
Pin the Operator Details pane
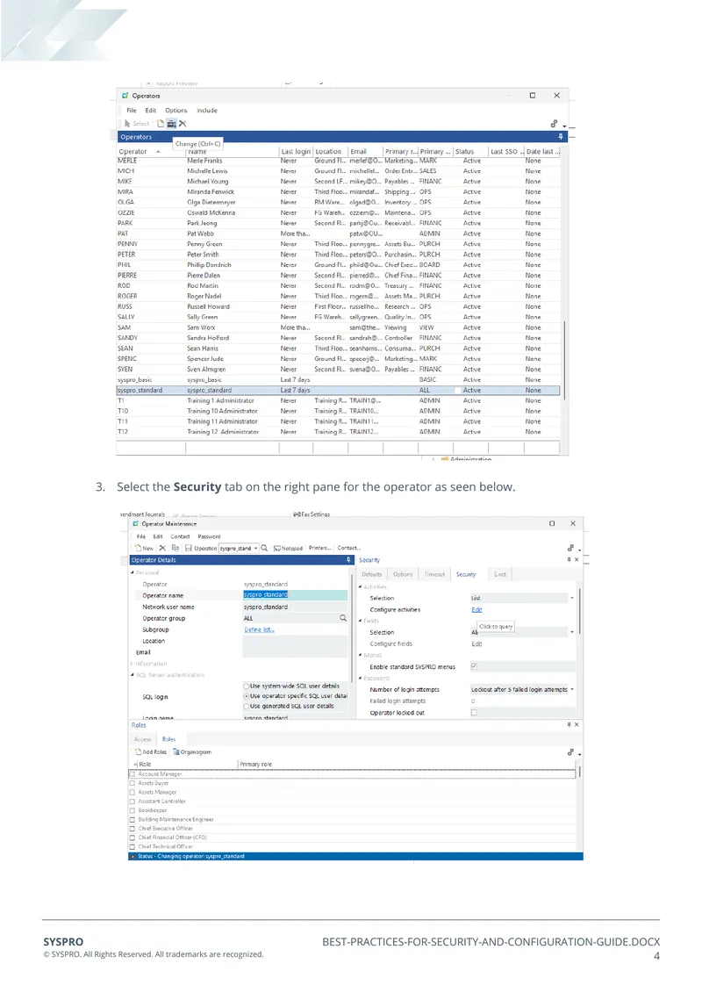347,560
